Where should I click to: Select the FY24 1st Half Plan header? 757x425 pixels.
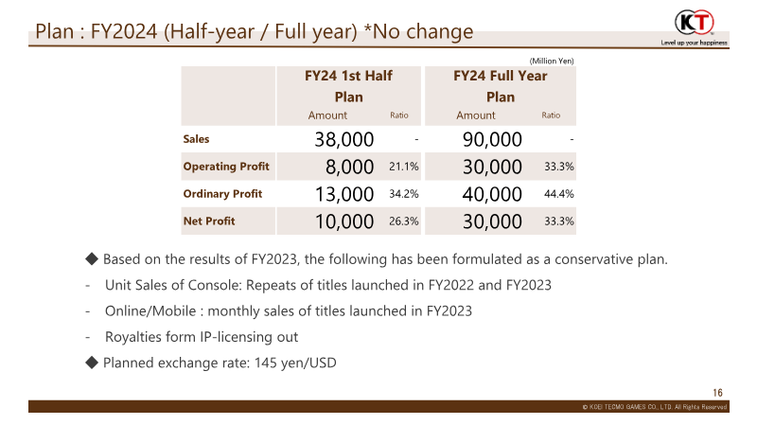[348, 86]
